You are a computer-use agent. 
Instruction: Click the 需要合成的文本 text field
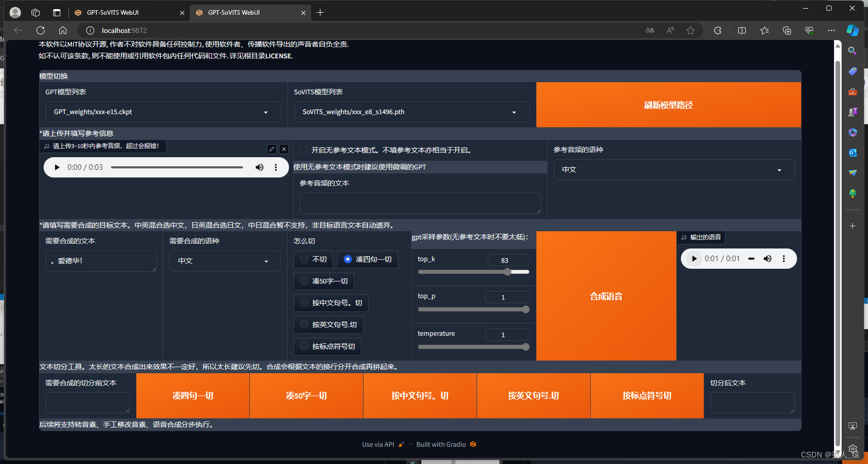pos(101,261)
